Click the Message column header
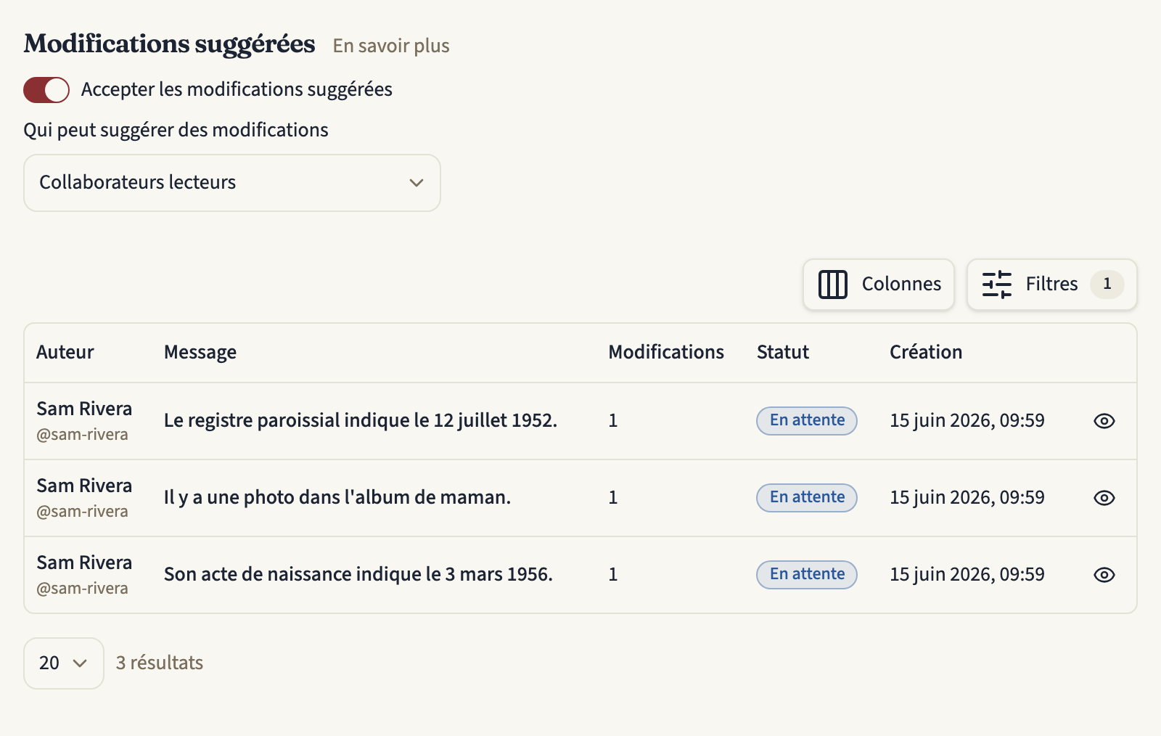1161x736 pixels. pos(200,352)
